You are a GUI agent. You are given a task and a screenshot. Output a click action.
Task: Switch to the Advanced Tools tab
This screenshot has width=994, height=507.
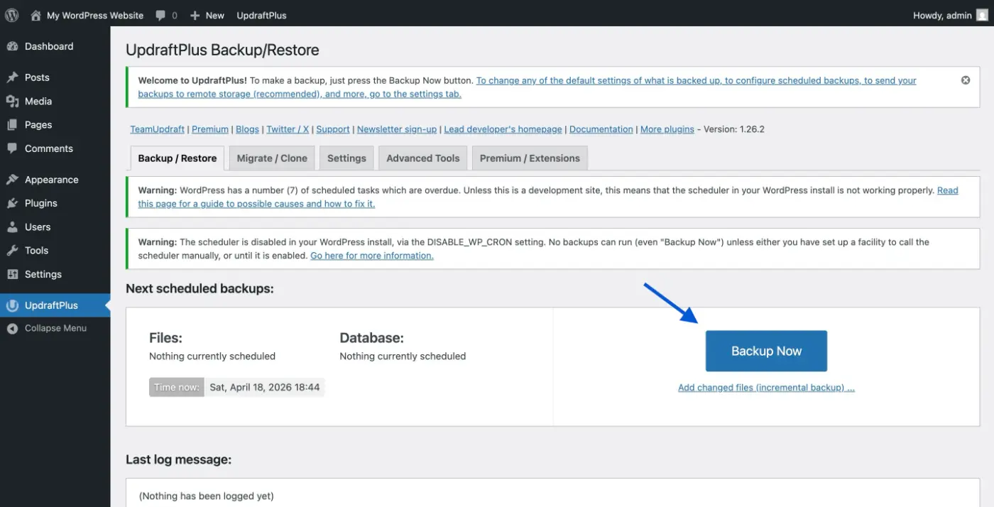(423, 158)
